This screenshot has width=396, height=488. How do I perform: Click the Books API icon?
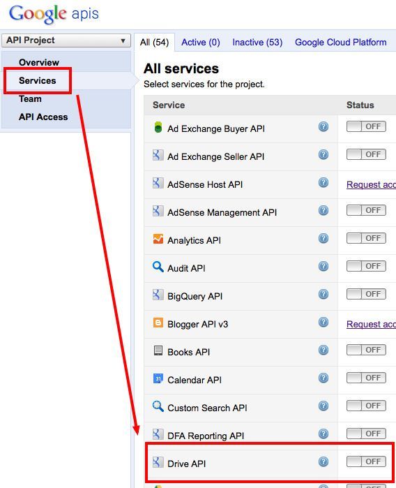158,350
